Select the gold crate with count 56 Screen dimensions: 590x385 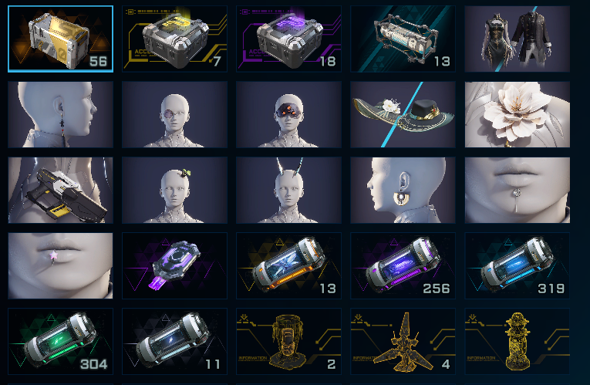[60, 39]
